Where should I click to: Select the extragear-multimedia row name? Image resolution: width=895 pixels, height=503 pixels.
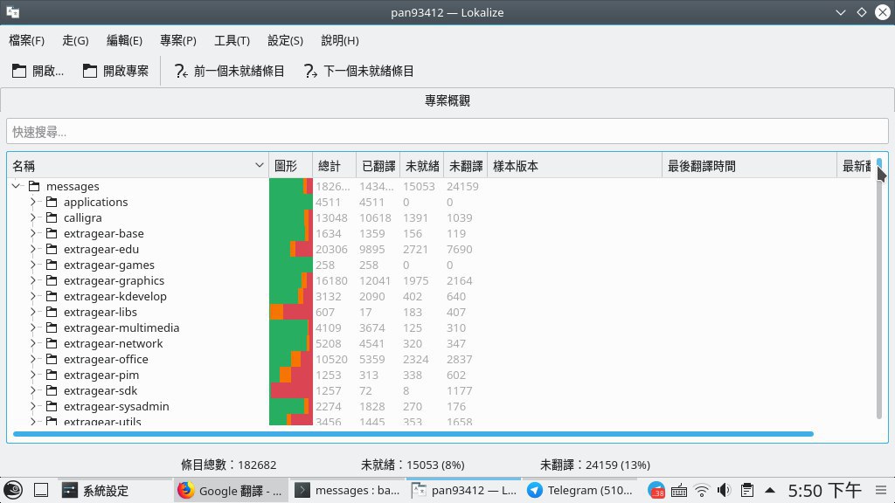(x=121, y=328)
